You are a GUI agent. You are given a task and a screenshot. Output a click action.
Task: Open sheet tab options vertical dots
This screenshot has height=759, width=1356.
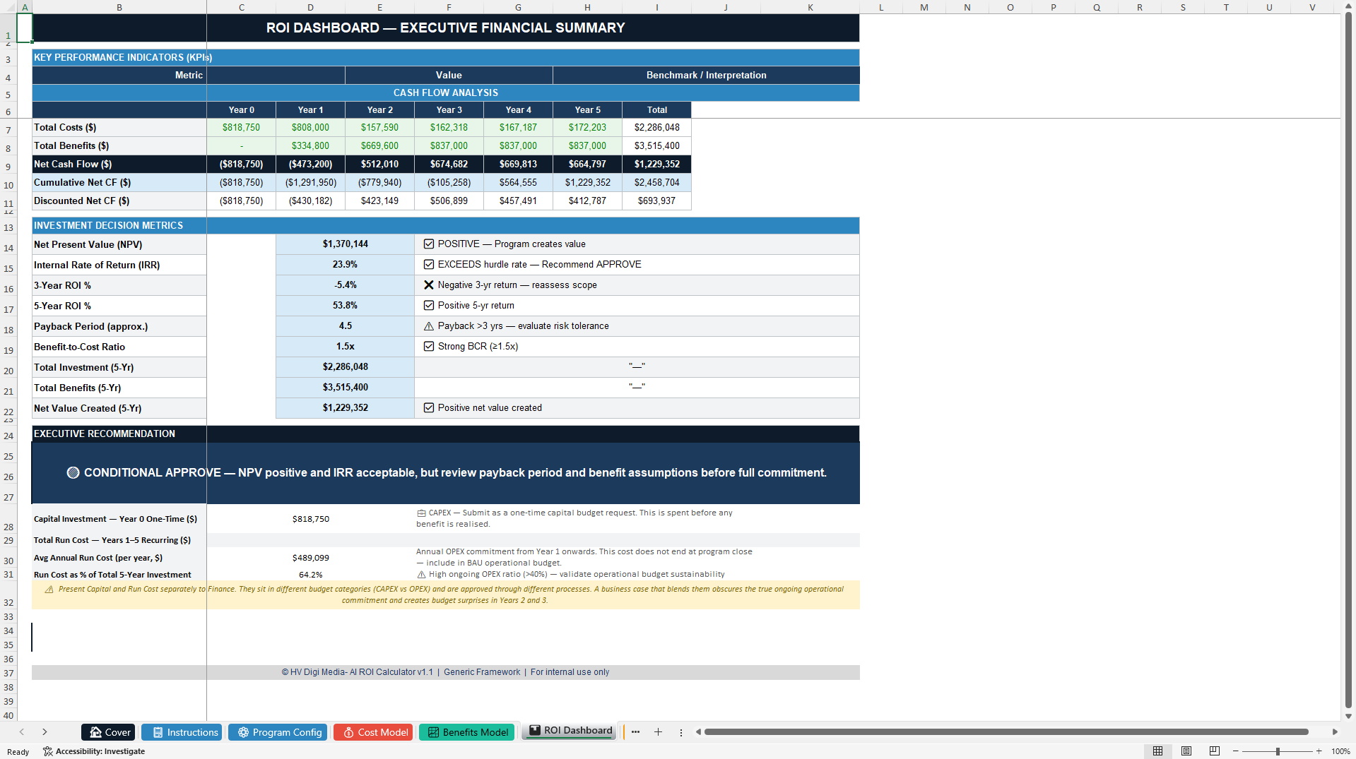(x=681, y=732)
